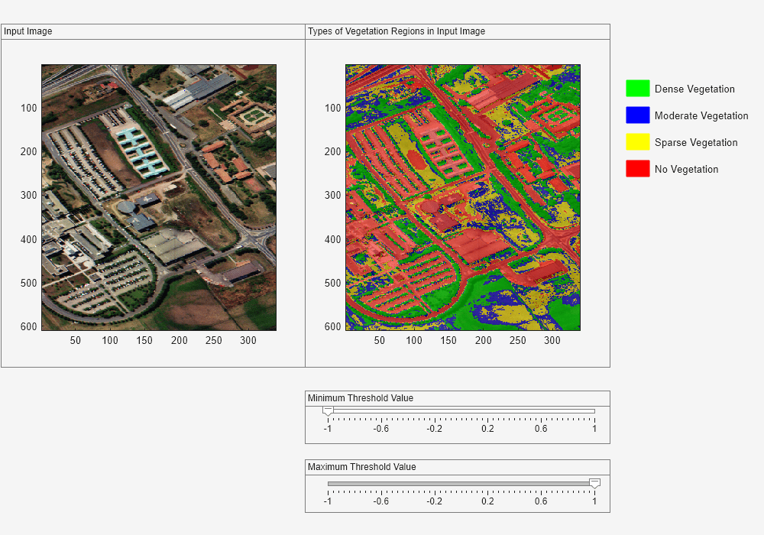Select the green Dense Vegetation color swatch
The width and height of the screenshot is (764, 535).
point(636,89)
